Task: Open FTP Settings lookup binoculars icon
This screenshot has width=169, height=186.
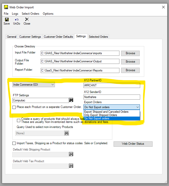Action: tap(71, 100)
